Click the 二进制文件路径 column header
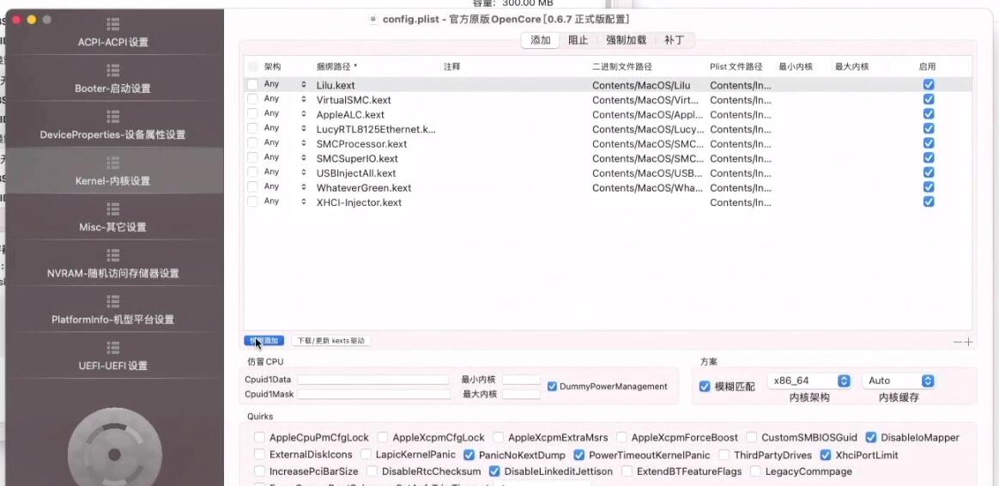999x486 pixels. [x=622, y=66]
